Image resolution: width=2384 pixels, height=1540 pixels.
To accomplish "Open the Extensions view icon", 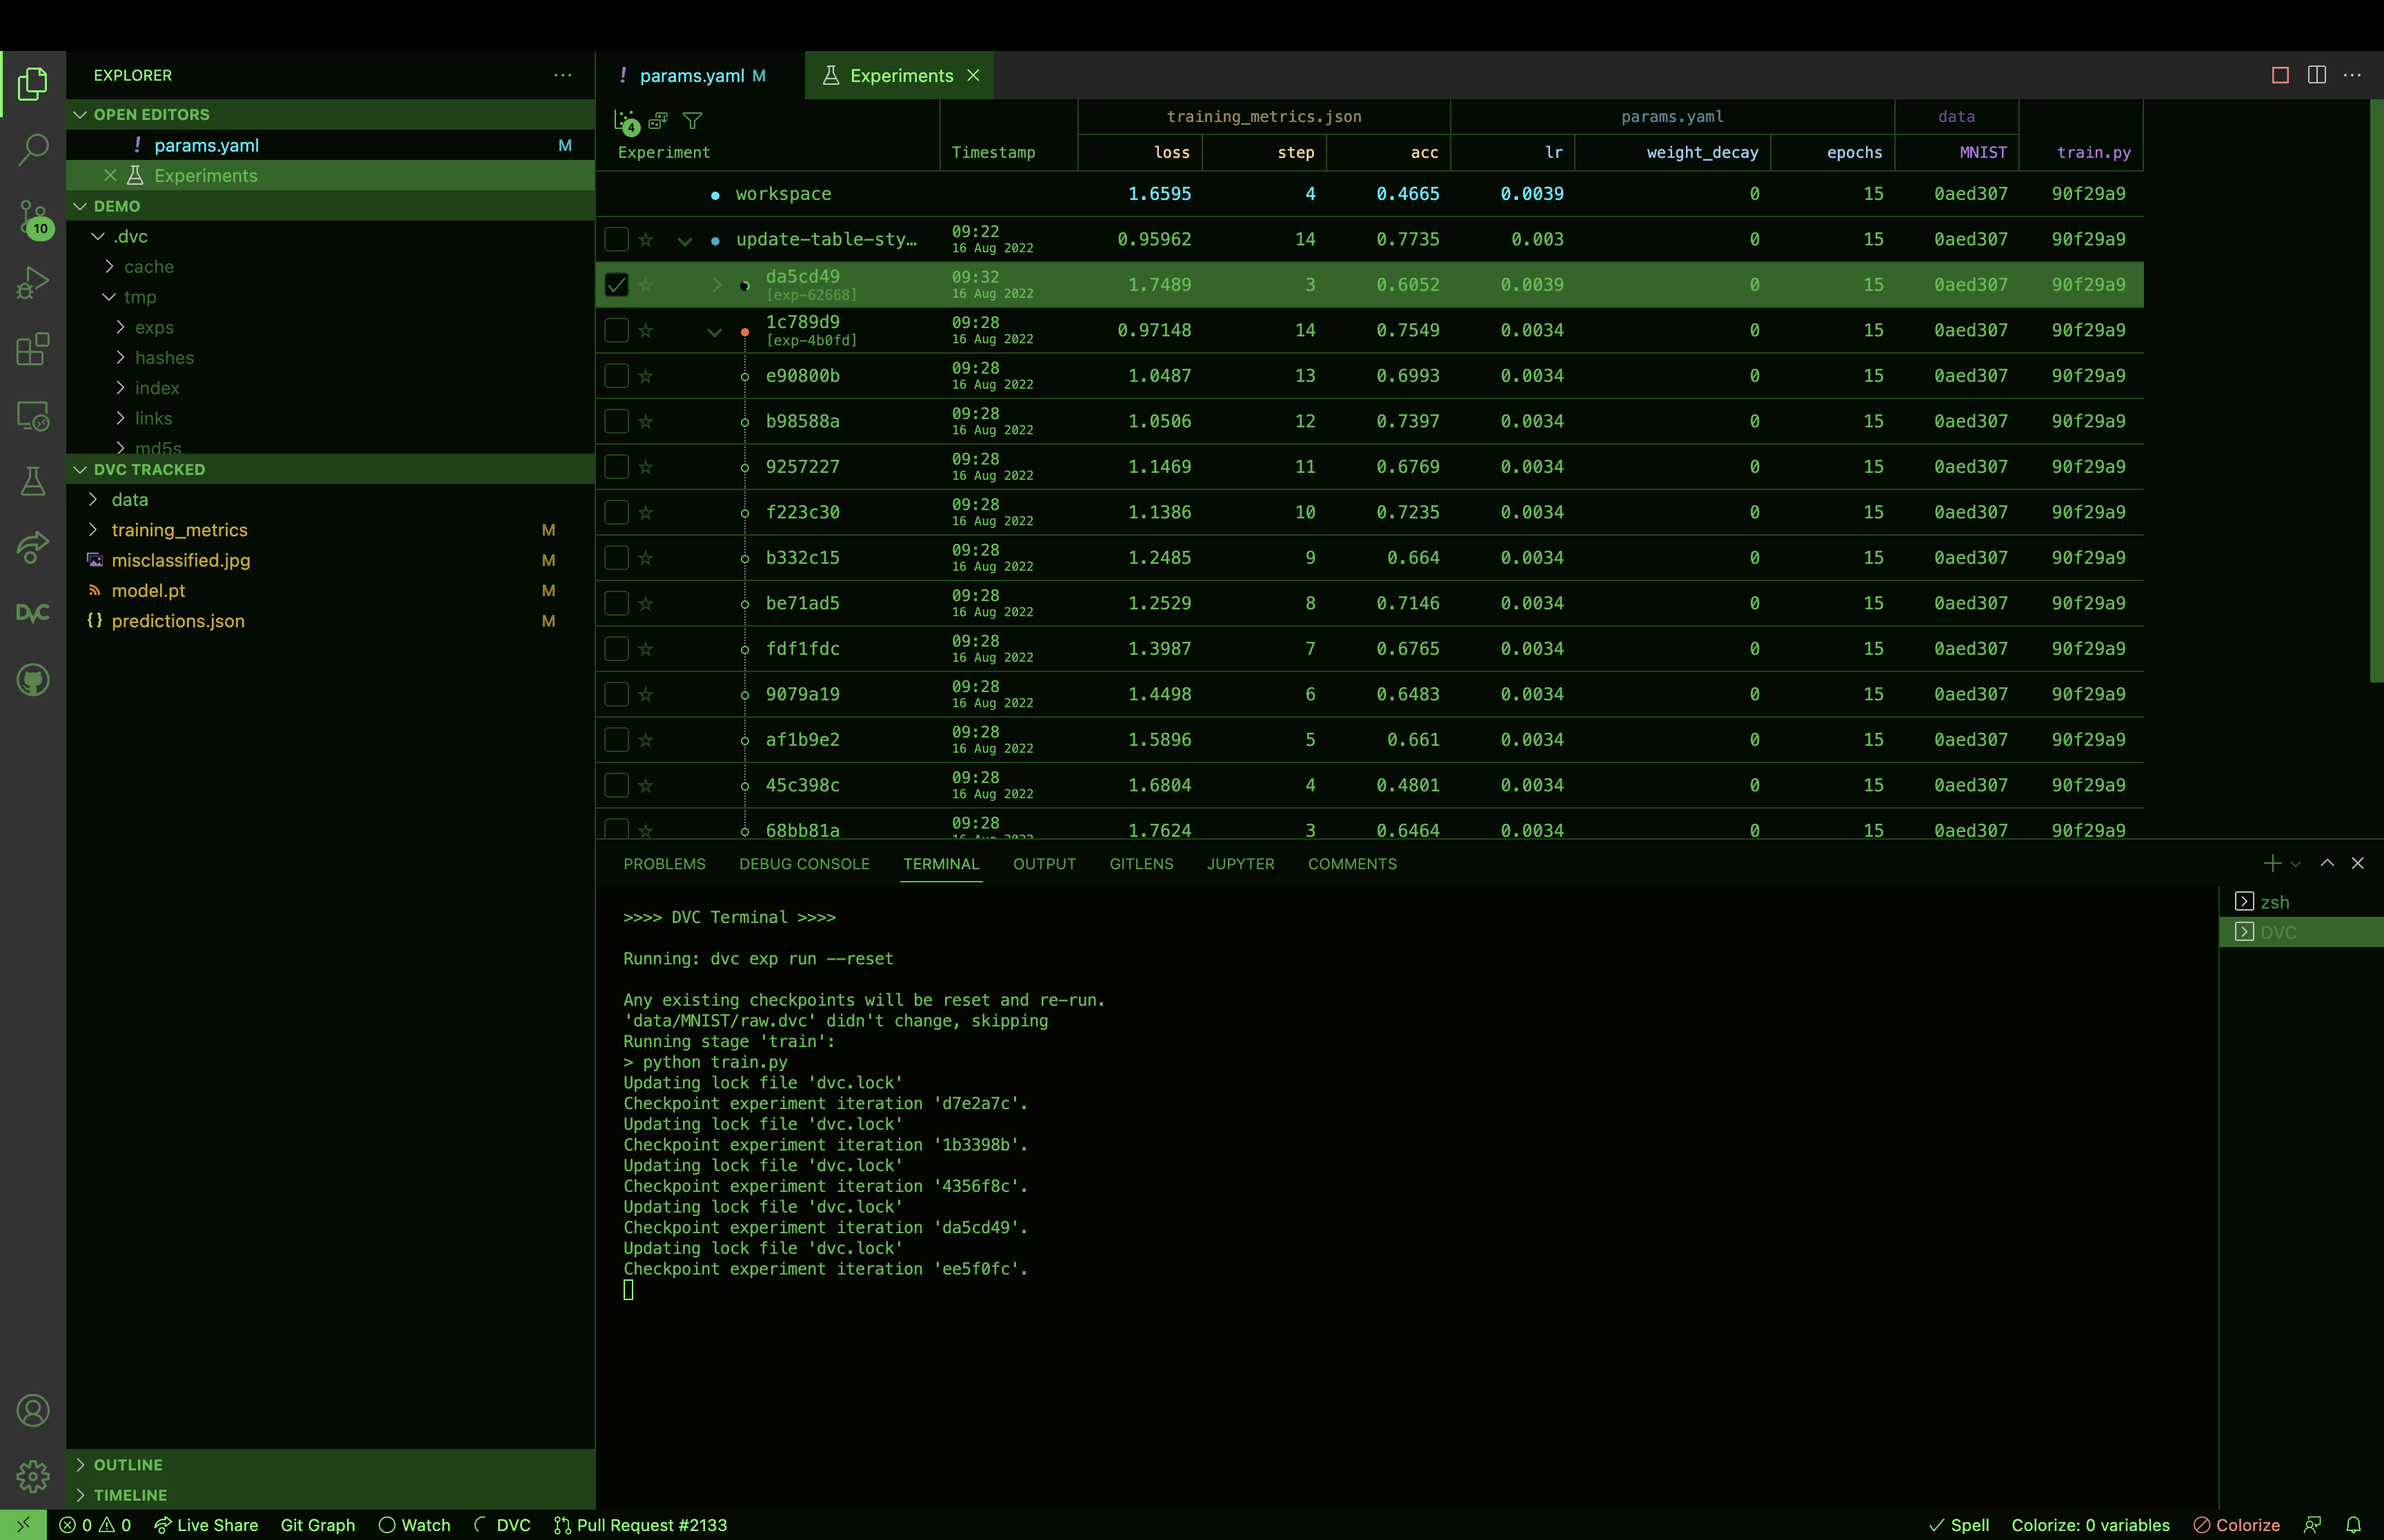I will point(33,349).
